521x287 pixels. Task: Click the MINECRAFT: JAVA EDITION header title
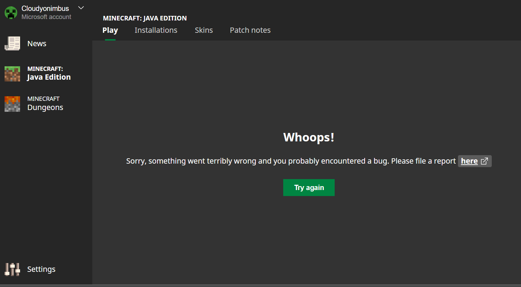(x=145, y=18)
